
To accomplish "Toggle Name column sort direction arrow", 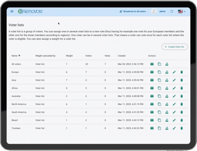I will point(19,56).
